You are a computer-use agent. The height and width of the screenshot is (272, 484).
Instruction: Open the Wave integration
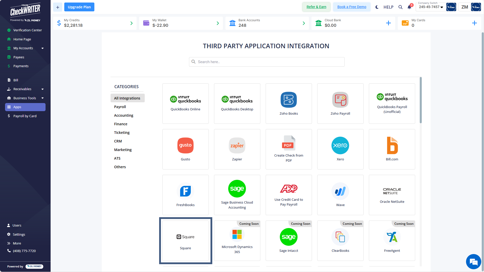click(x=340, y=194)
